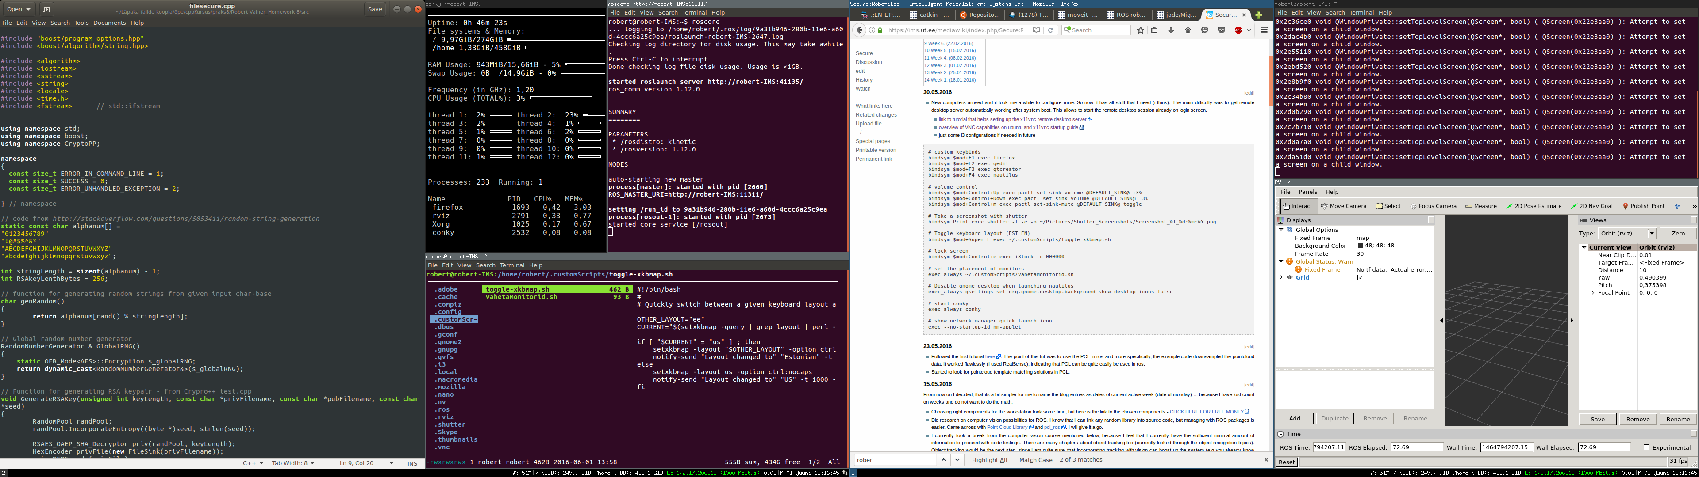
Task: Open the Adblock Plus icon
Action: pyautogui.click(x=1238, y=30)
